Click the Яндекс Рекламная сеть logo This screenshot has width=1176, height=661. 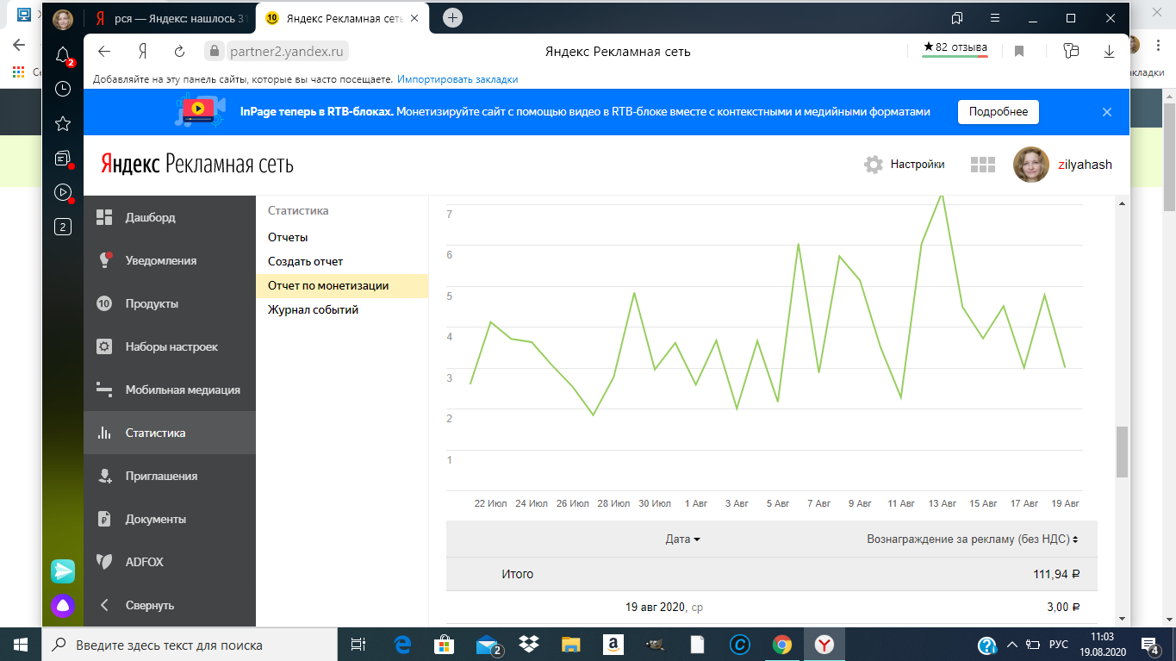(x=197, y=164)
